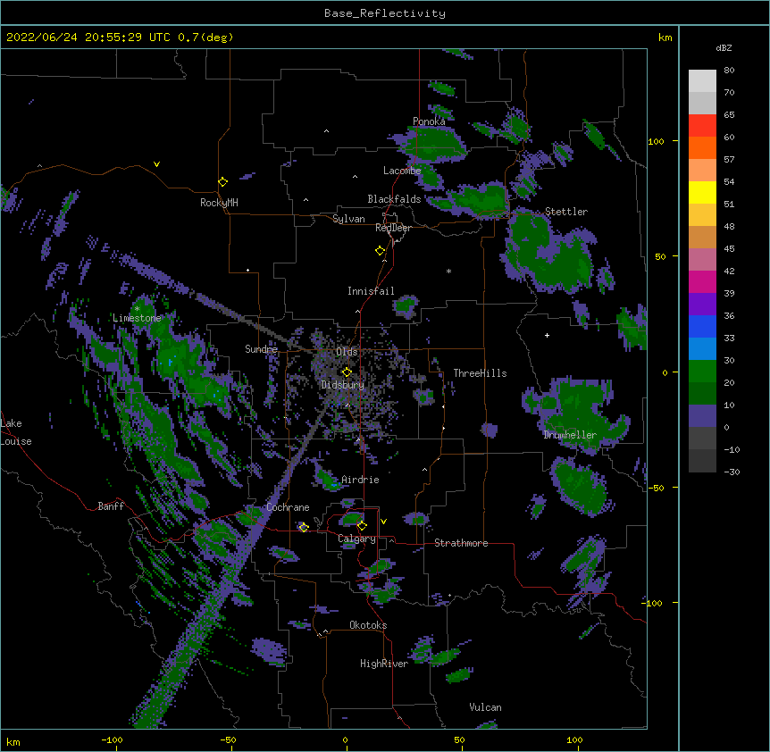Click the slate purple 10–0 dBZ swatch

702,416
